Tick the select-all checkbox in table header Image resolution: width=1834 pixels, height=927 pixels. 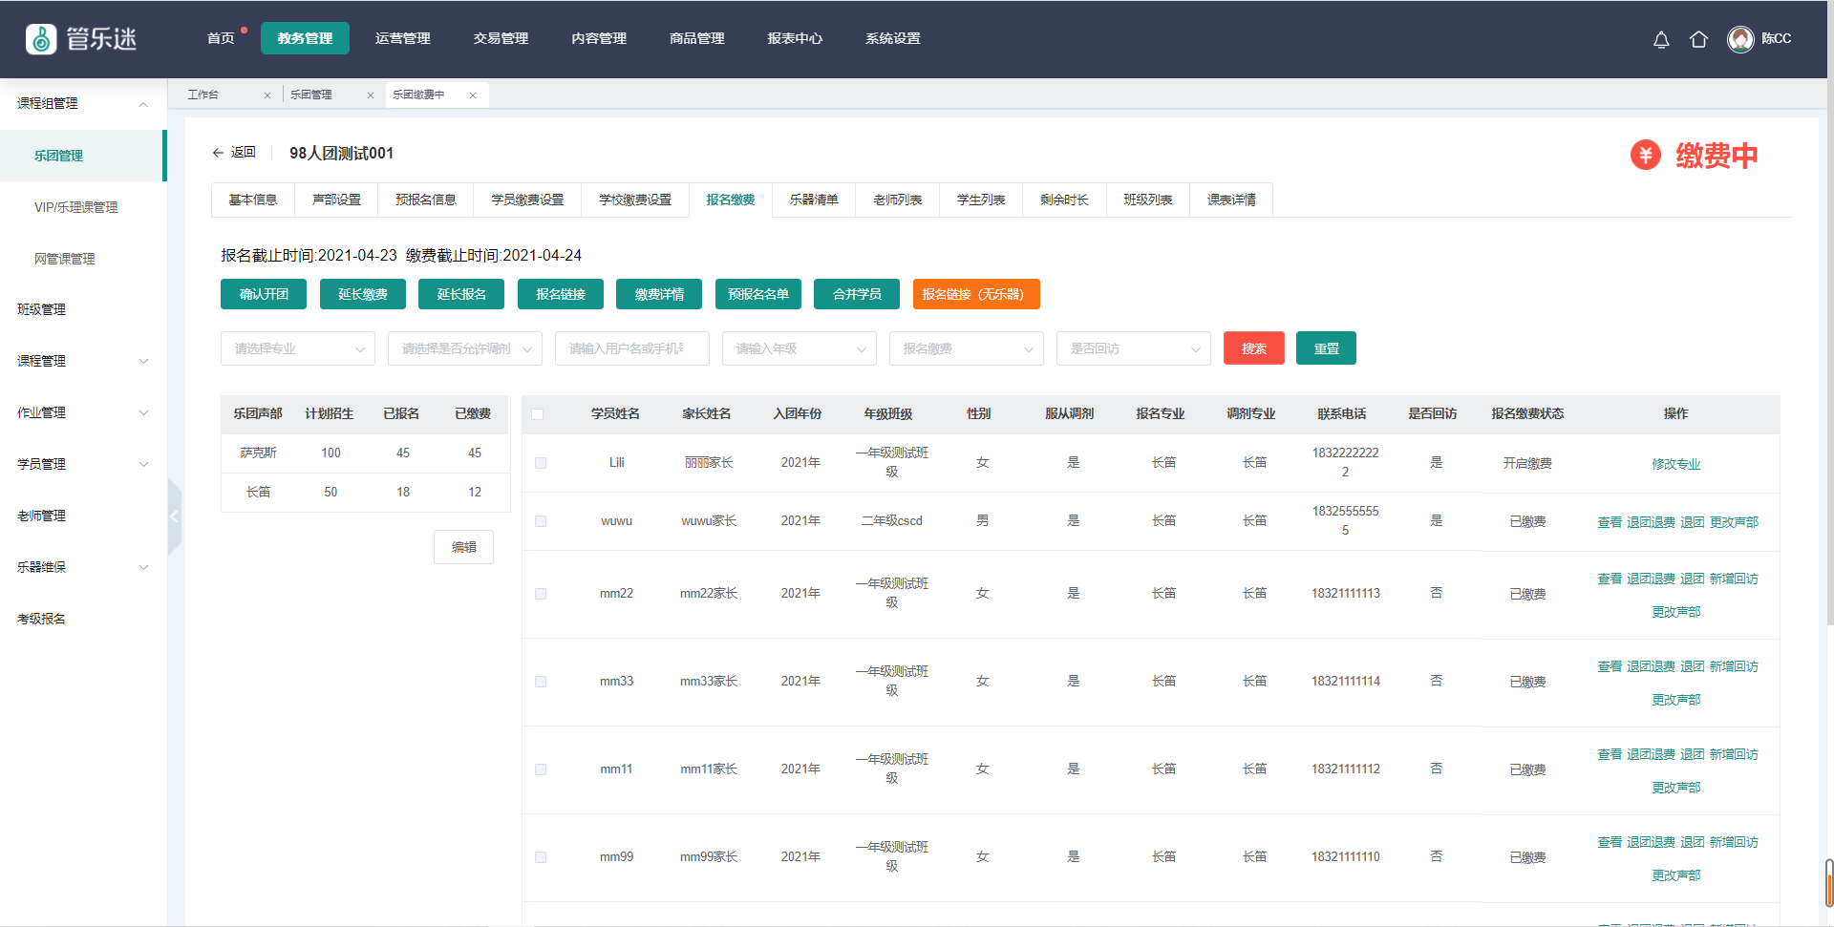click(x=538, y=414)
